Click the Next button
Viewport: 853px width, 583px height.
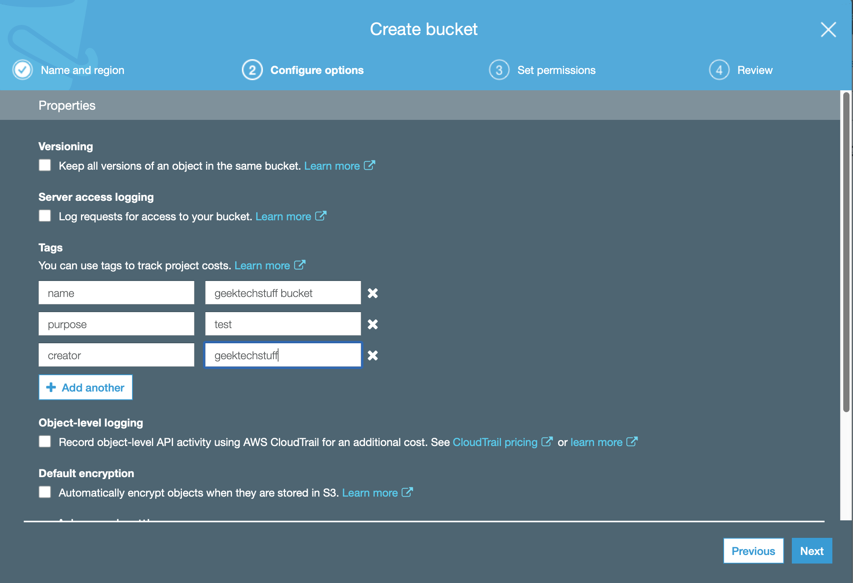(x=812, y=551)
